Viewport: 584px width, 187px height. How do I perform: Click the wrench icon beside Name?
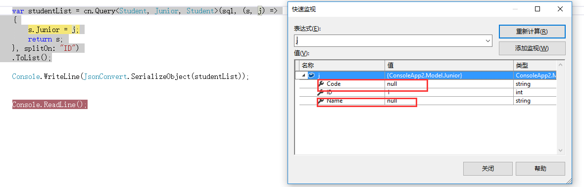321,101
